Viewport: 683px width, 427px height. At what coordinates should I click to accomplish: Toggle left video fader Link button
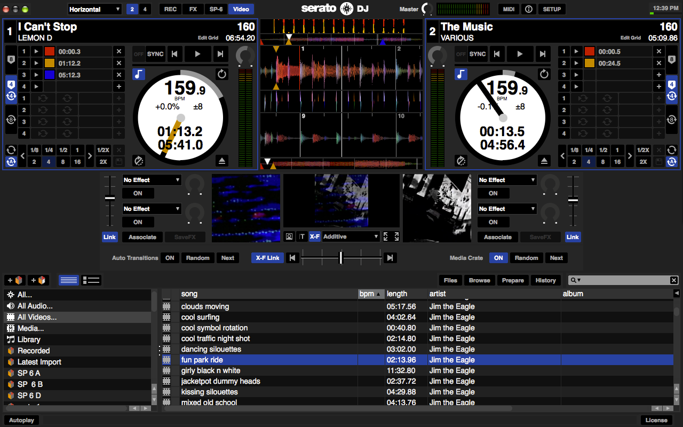[110, 237]
